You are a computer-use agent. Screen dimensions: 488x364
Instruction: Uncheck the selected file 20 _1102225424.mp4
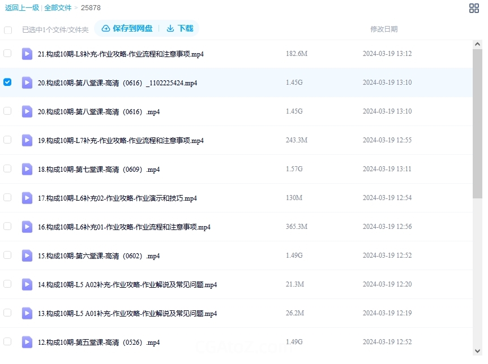7,82
